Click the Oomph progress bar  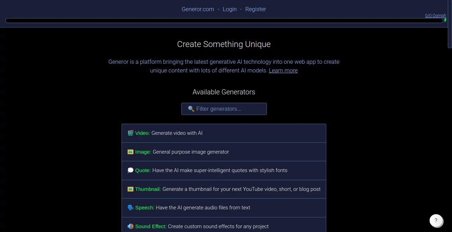point(224,20)
